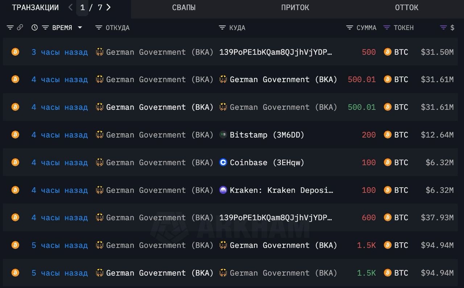The width and height of the screenshot is (464, 288).
Task: Click the chain link icon in the table header
Action: (20, 28)
